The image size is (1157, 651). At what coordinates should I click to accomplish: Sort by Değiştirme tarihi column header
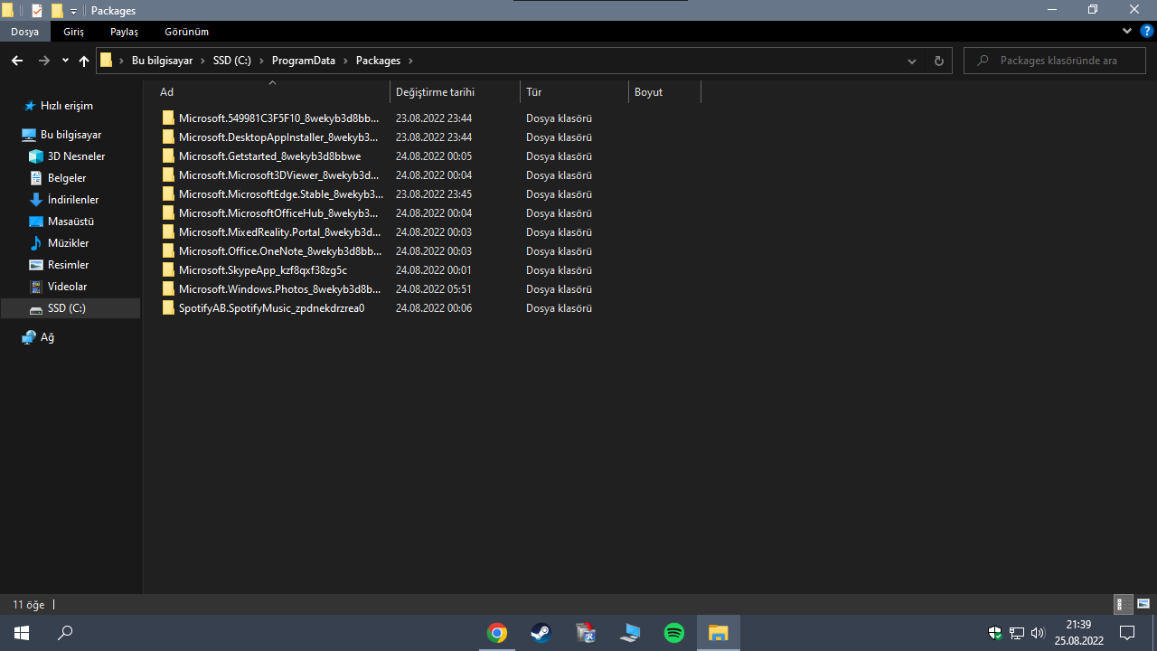point(456,91)
